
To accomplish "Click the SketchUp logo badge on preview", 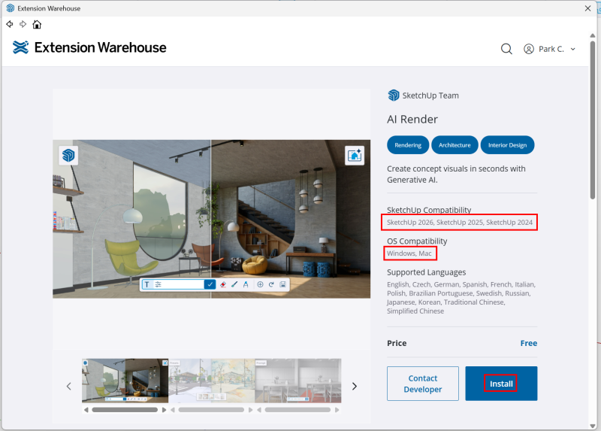I will tap(68, 156).
